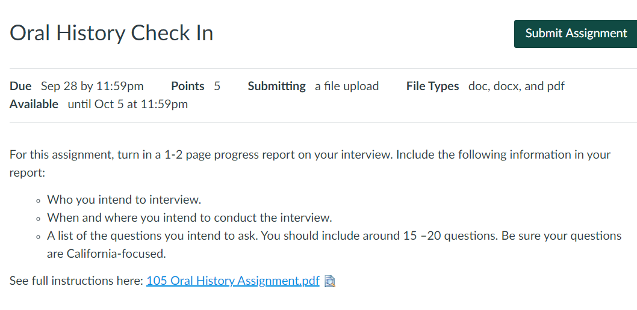Select the "a file upload" text
637x310 pixels.
tap(347, 87)
